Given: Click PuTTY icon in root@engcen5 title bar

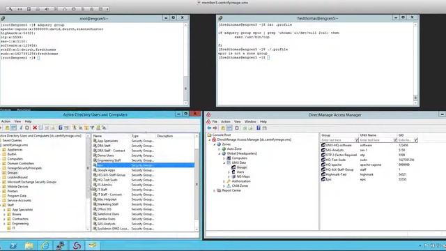Looking at the screenshot, I should coord(3,19).
